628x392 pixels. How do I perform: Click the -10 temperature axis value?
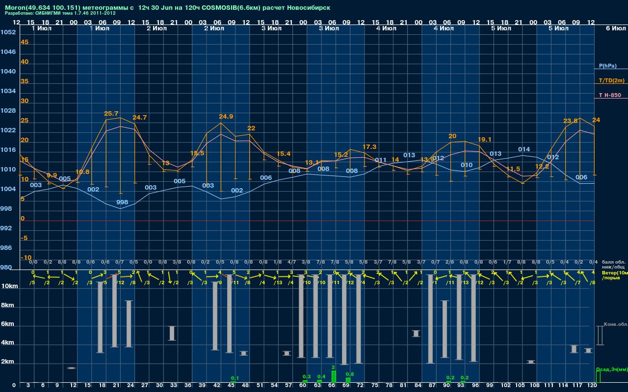(26, 258)
